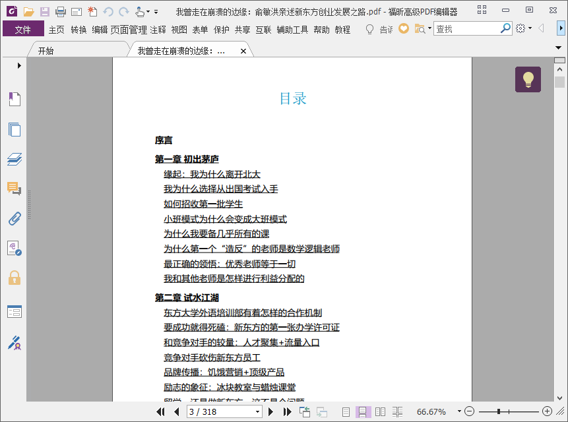The height and width of the screenshot is (422, 568).
Task: Click the zoom out minus button
Action: click(469, 411)
